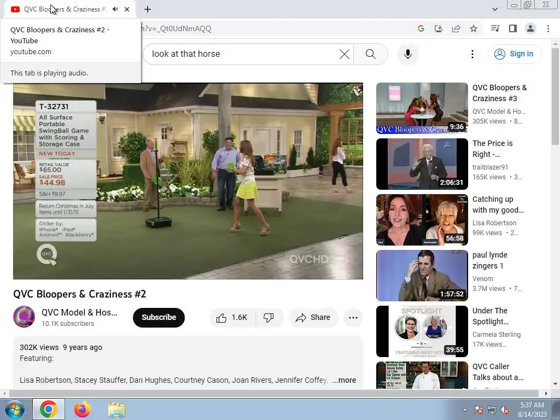This screenshot has width=560, height=420.
Task: Open a new browser tab
Action: pyautogui.click(x=148, y=9)
